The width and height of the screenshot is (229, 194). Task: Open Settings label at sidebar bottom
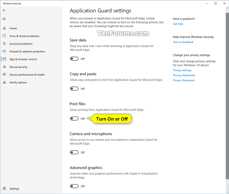click(14, 189)
